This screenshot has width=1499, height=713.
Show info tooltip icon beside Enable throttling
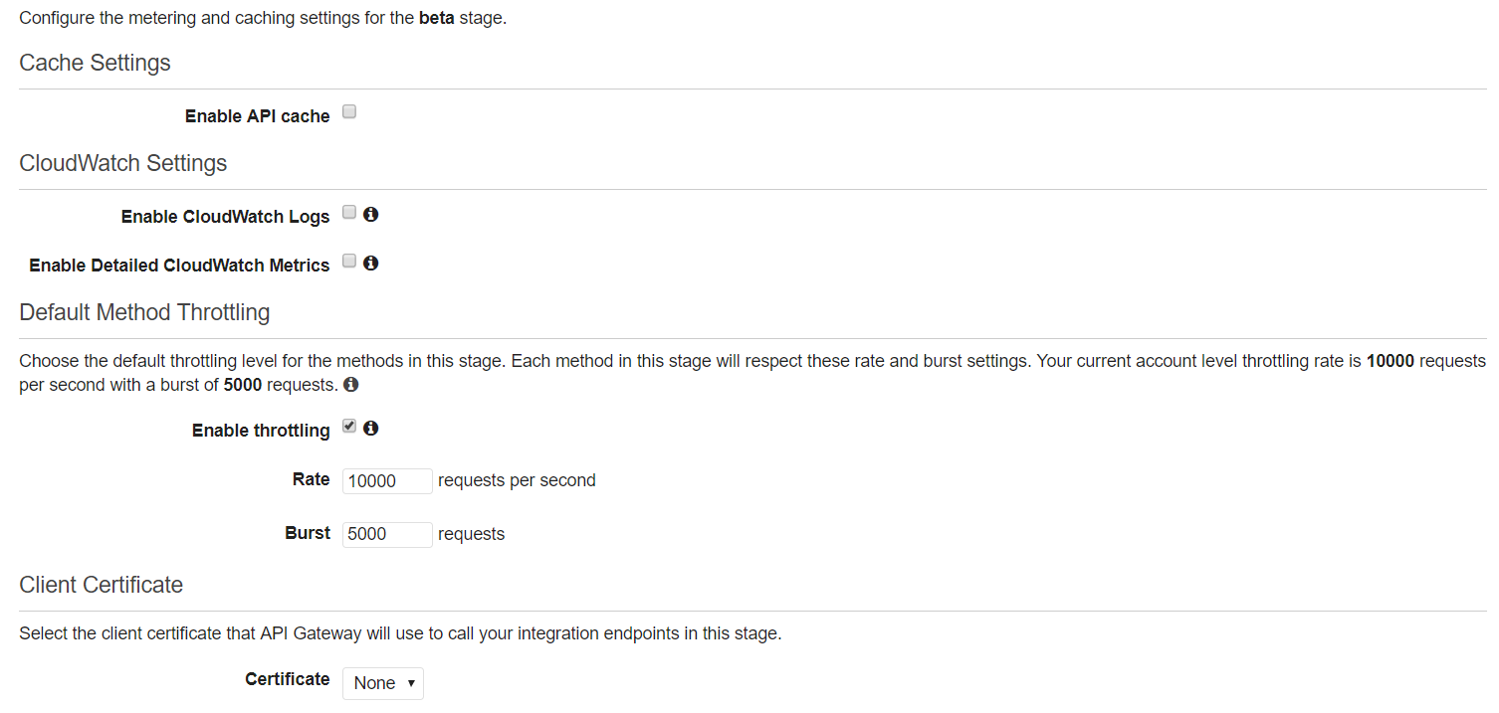370,428
